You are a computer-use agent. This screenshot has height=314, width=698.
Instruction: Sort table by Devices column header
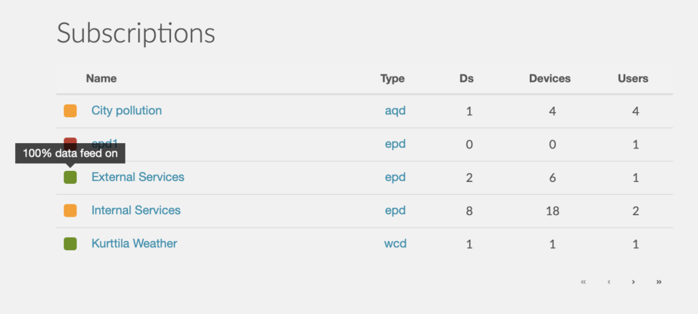550,79
